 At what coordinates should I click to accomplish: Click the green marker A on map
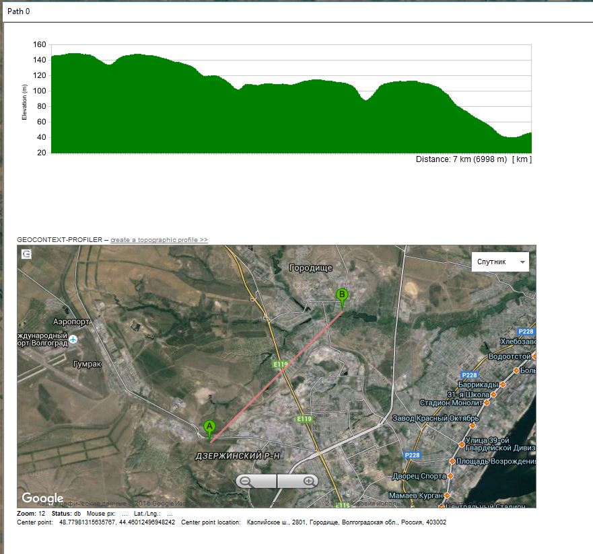(x=209, y=428)
